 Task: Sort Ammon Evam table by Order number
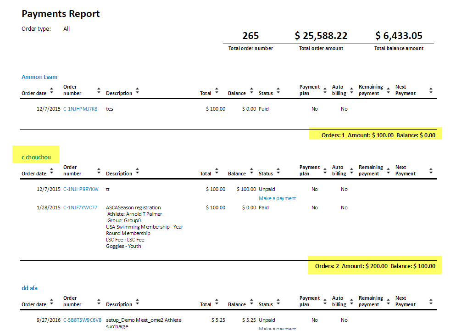click(x=99, y=90)
